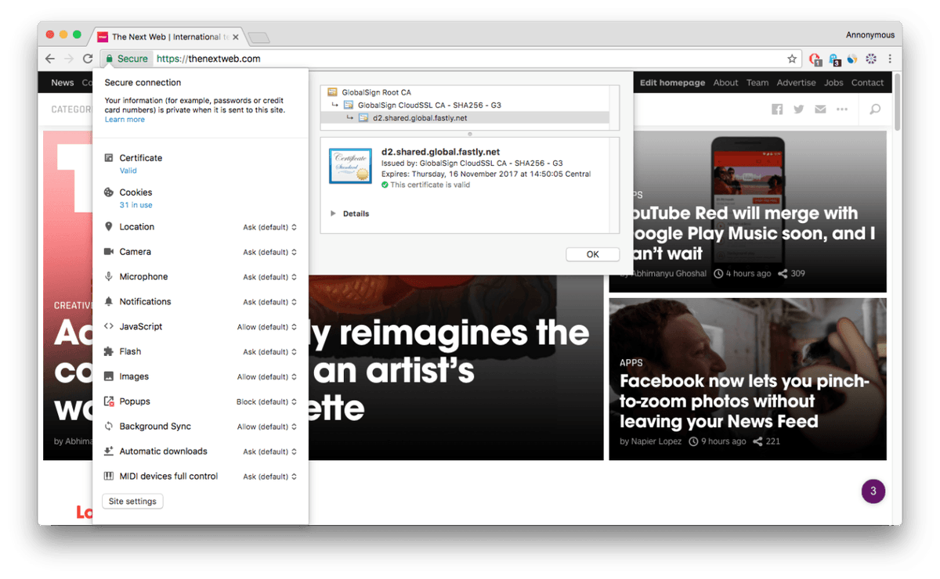Open the three-dots more icon in site header
The width and height of the screenshot is (940, 579).
[x=842, y=110]
